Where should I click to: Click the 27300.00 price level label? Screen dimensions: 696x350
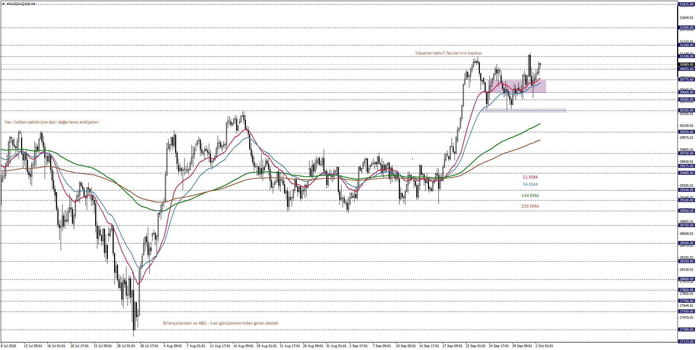coord(687,330)
